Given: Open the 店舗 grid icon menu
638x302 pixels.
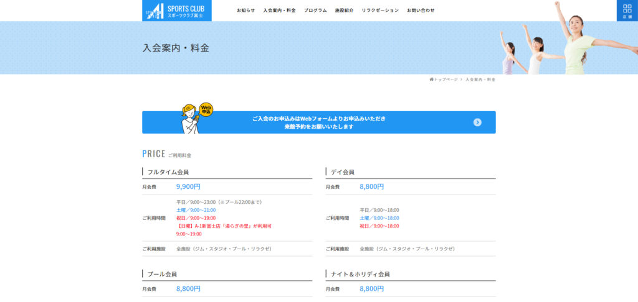Looking at the screenshot, I should click(627, 11).
